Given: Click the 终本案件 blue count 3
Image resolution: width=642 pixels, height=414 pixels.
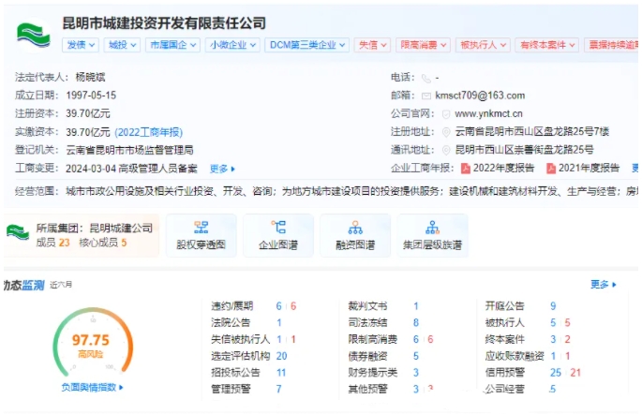Looking at the screenshot, I should pos(553,339).
